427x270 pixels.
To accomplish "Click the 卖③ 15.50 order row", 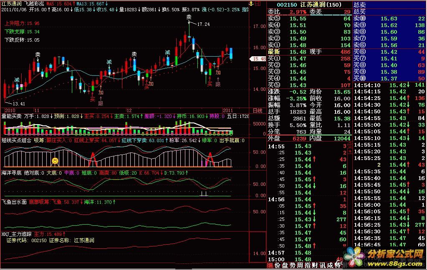I will point(309,32).
